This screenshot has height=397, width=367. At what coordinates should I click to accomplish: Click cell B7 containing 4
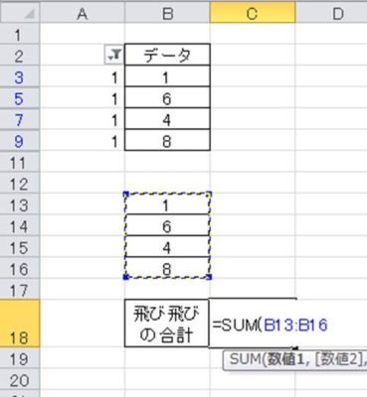click(x=167, y=119)
